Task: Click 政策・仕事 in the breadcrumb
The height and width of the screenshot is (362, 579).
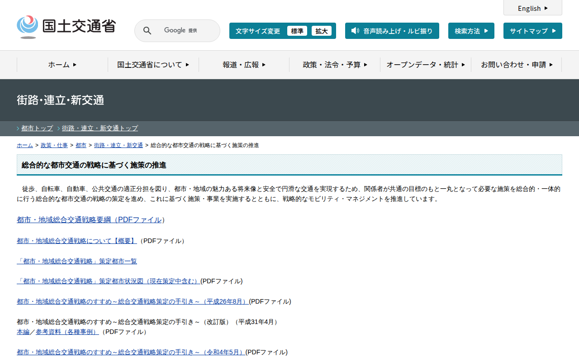Action: (54, 145)
